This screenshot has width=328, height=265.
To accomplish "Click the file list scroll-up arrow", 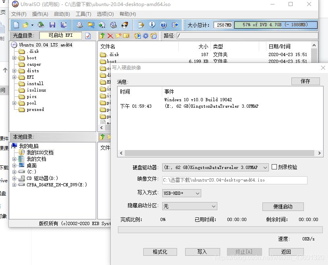I will point(314,45).
